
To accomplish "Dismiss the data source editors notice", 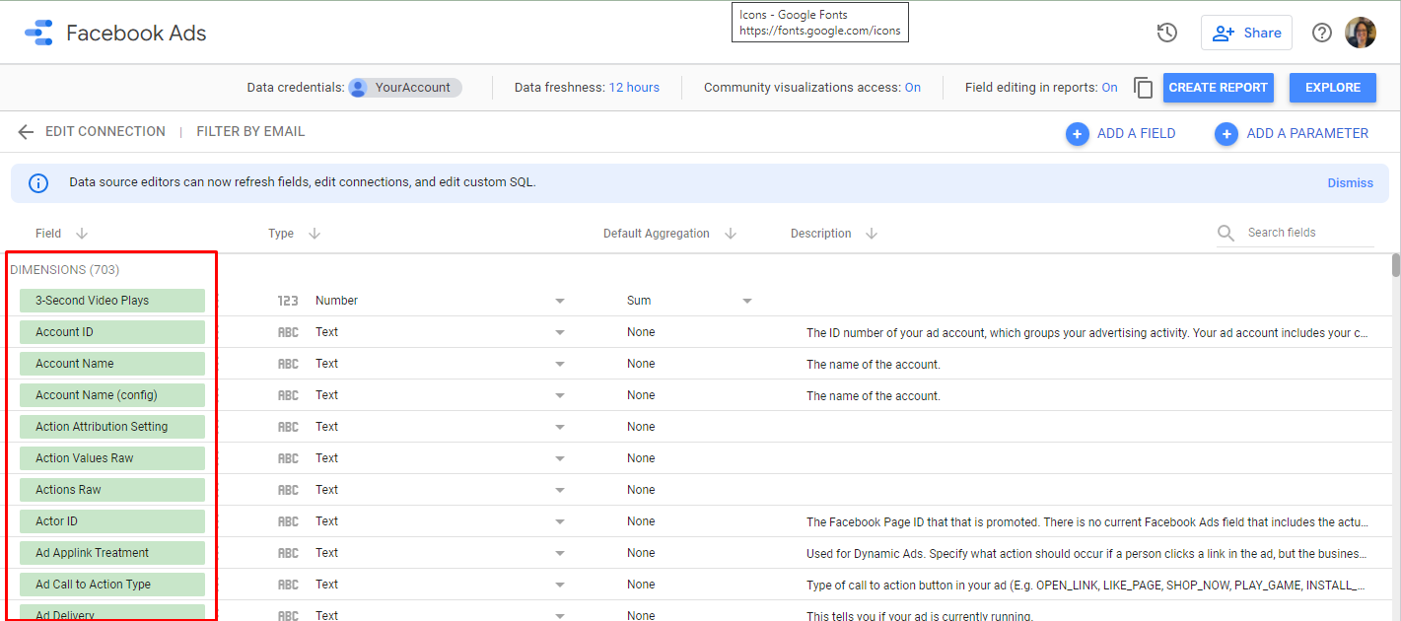I will click(x=1350, y=182).
